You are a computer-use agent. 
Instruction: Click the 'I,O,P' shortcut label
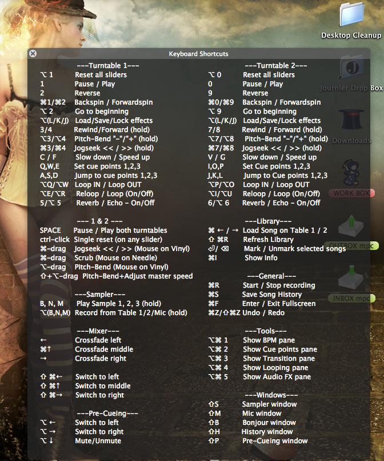(215, 166)
